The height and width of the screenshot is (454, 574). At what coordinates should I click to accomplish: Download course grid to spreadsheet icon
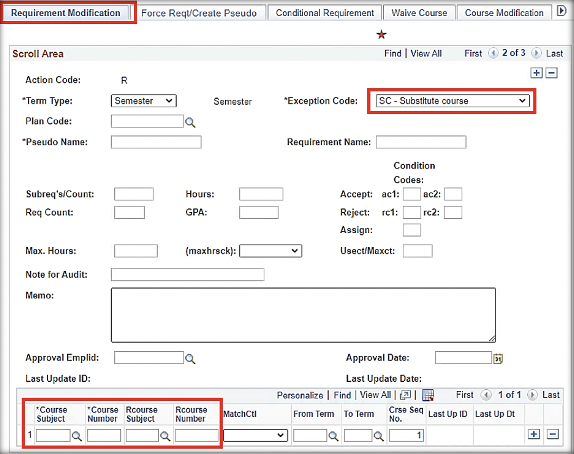click(x=428, y=395)
